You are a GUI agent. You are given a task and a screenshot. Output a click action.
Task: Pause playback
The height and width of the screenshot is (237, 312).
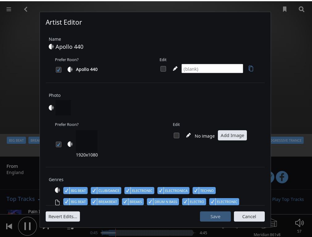[x=27, y=226]
